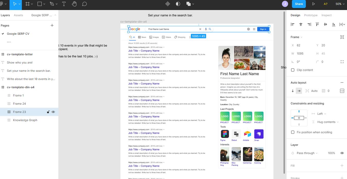Switch to the Design tab

tap(295, 15)
